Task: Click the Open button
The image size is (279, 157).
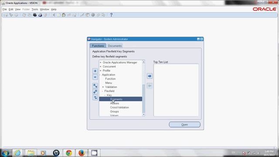Action: click(x=184, y=125)
